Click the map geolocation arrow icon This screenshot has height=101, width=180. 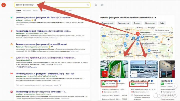tap(168, 50)
